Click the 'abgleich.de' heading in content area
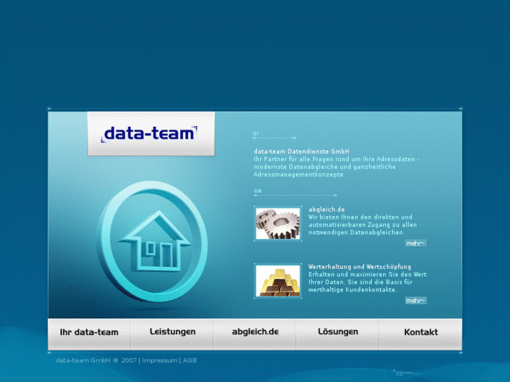510x382 pixels. (x=327, y=210)
